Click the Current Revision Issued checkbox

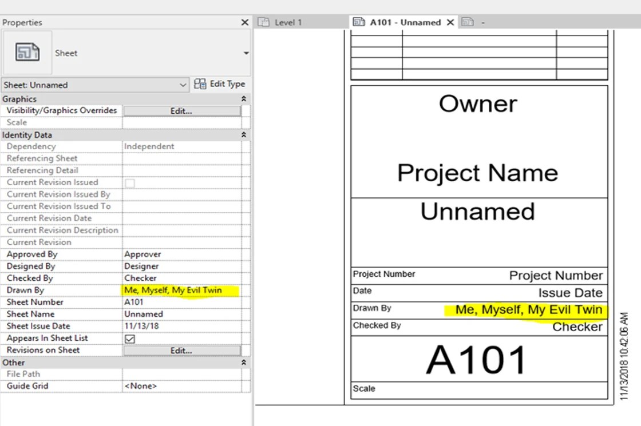(129, 182)
